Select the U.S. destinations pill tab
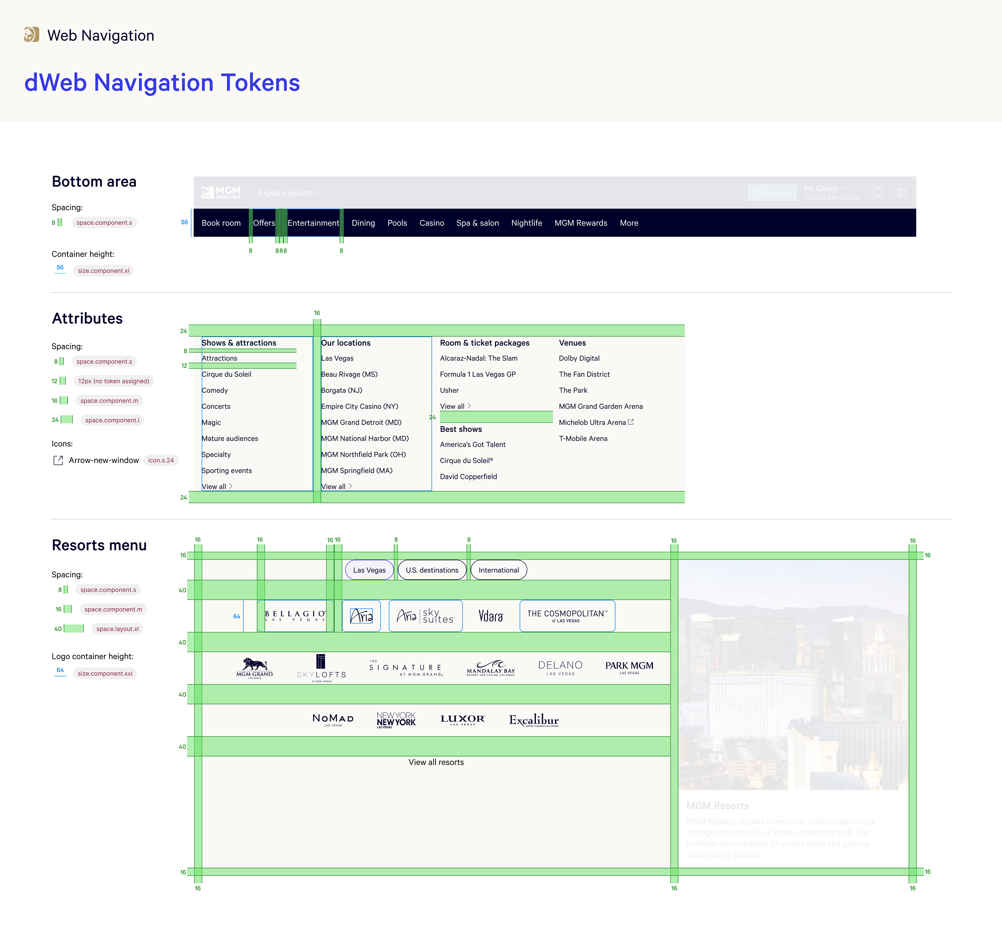 coord(432,570)
